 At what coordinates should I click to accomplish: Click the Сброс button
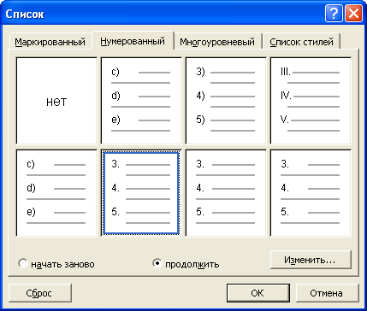coord(40,293)
